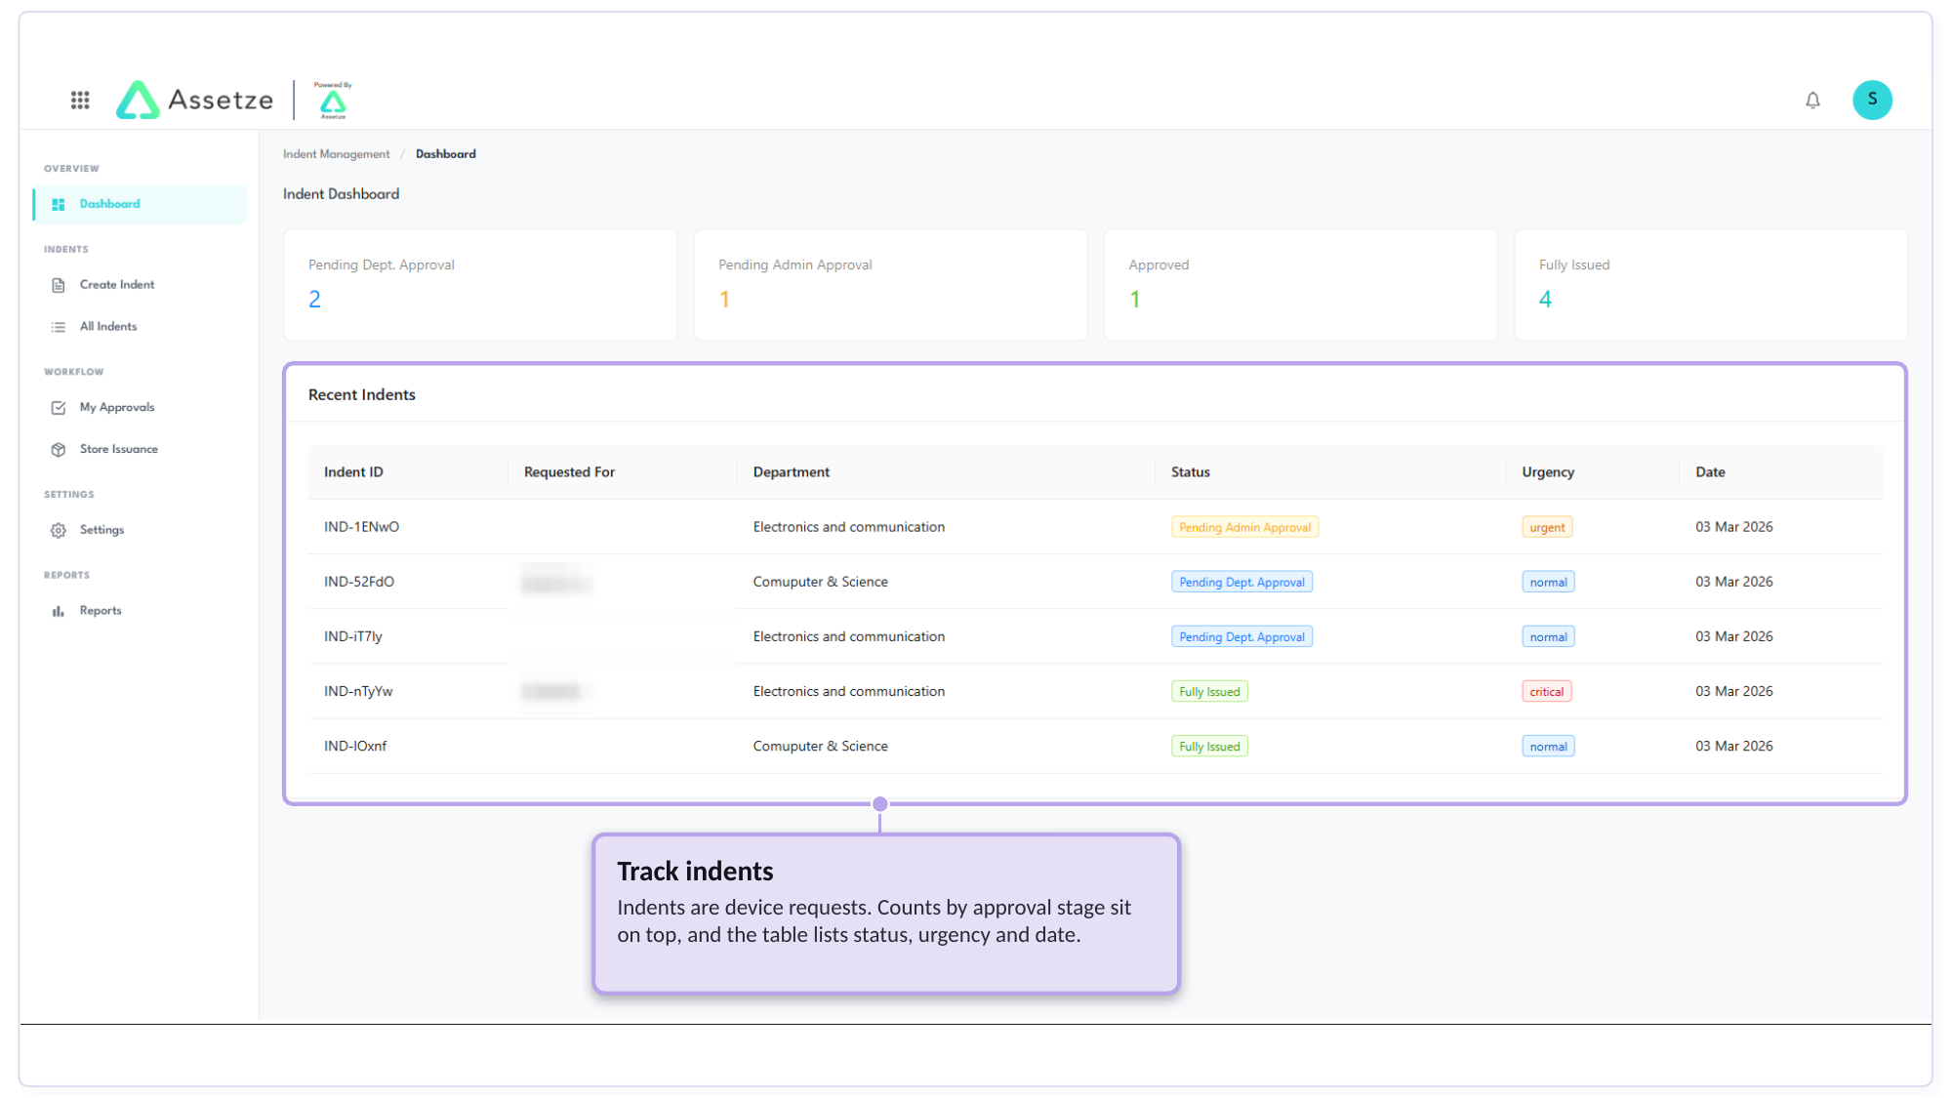
Task: Click the urgent urgency tag
Action: coord(1547,527)
